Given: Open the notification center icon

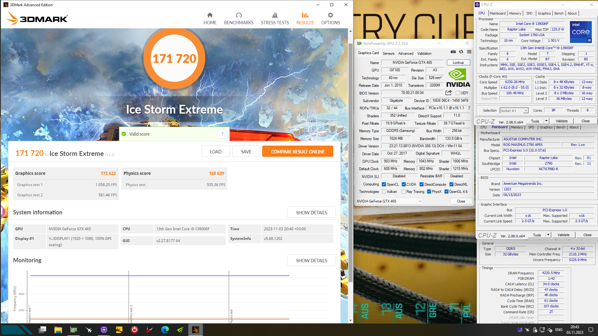Looking at the screenshot, I should pyautogui.click(x=591, y=330).
